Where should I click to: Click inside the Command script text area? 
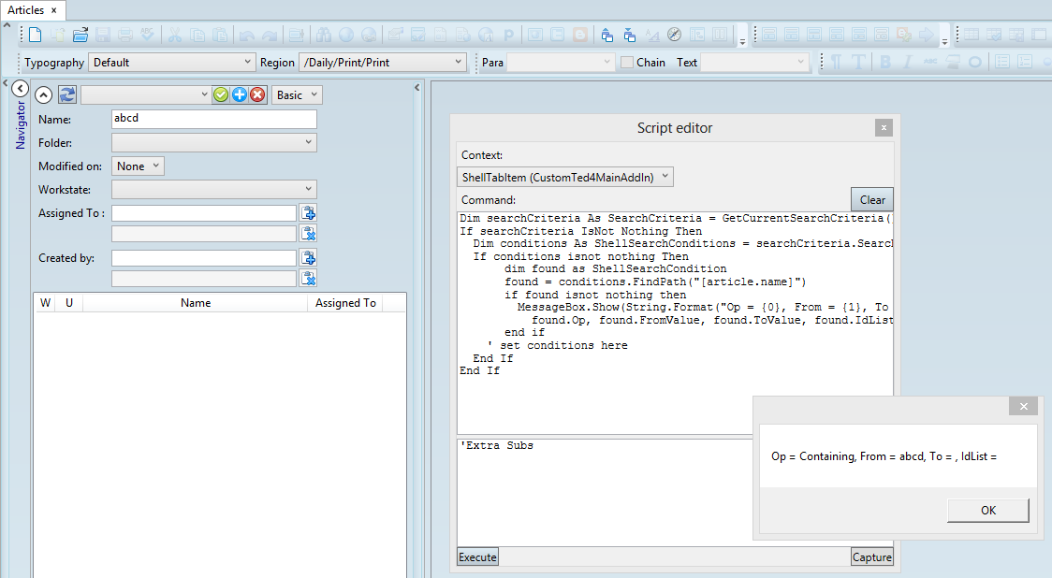coord(675,324)
